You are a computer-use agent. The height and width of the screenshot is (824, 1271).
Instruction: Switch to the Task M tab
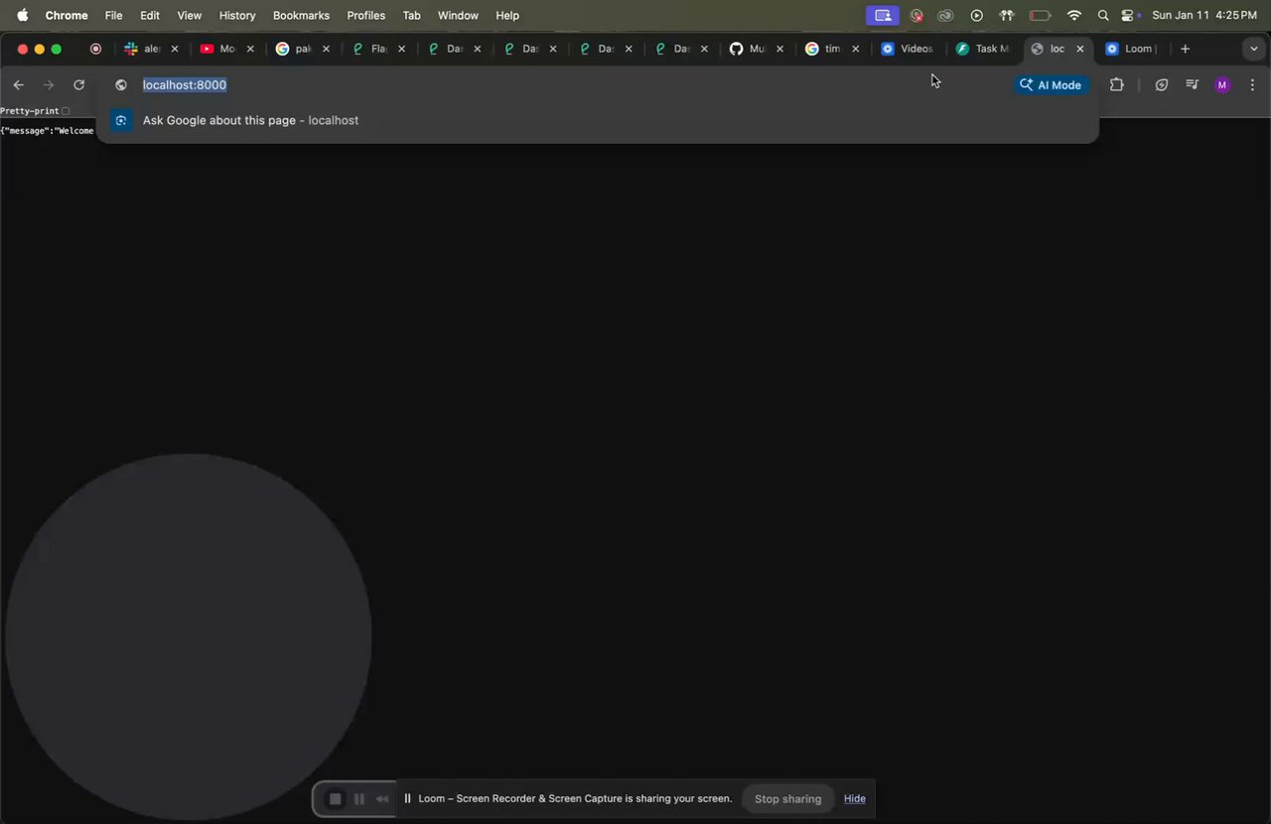point(982,49)
